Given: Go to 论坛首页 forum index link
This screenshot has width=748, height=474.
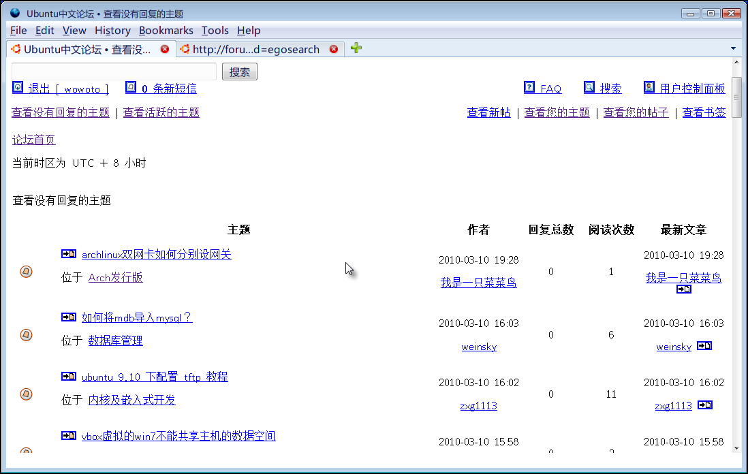Looking at the screenshot, I should click(34, 140).
